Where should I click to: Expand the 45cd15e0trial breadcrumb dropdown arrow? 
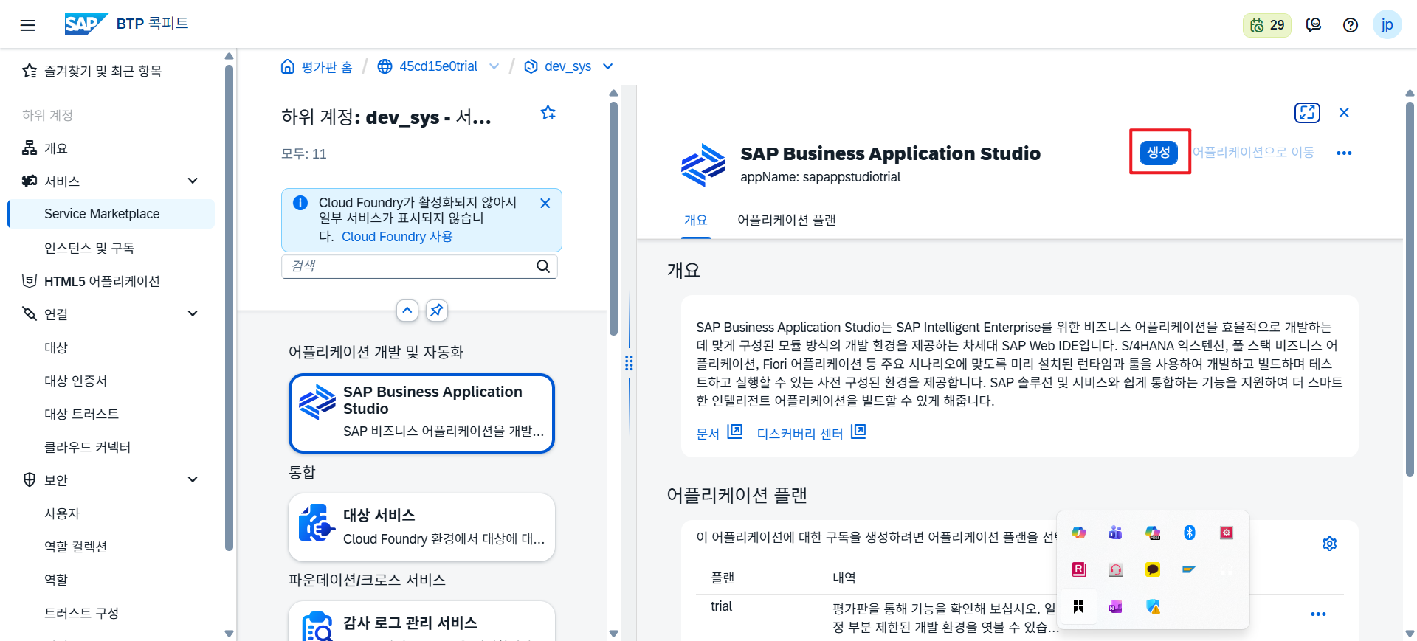[x=494, y=66]
